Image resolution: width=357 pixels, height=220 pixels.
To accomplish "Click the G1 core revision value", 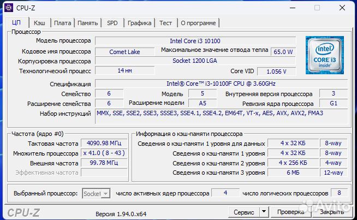I will click(334, 103).
